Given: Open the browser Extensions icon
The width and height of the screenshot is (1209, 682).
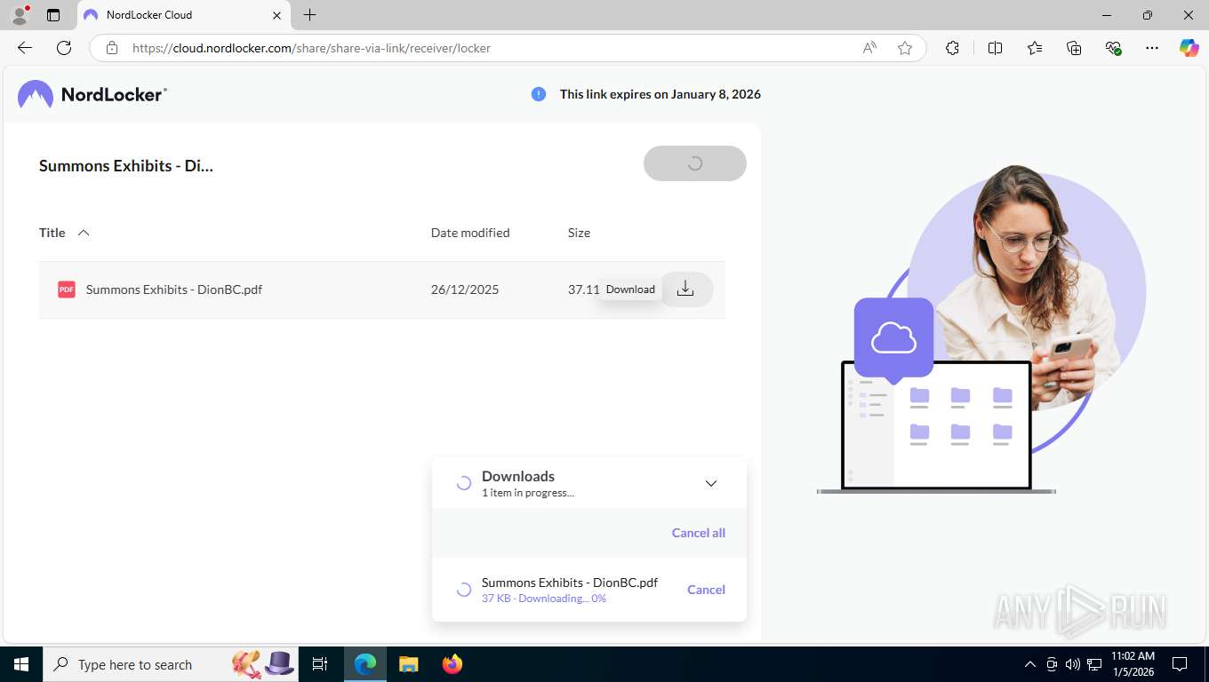Looking at the screenshot, I should pos(952,48).
